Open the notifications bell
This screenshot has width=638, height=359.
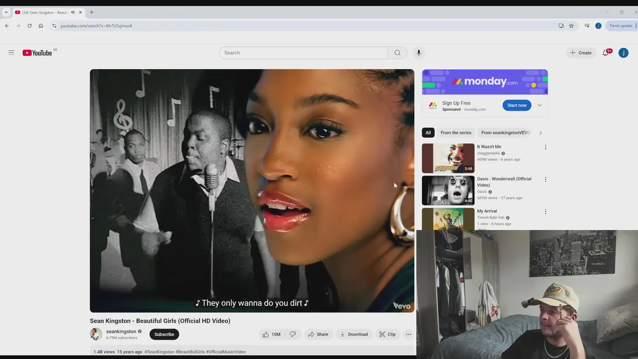tap(606, 53)
